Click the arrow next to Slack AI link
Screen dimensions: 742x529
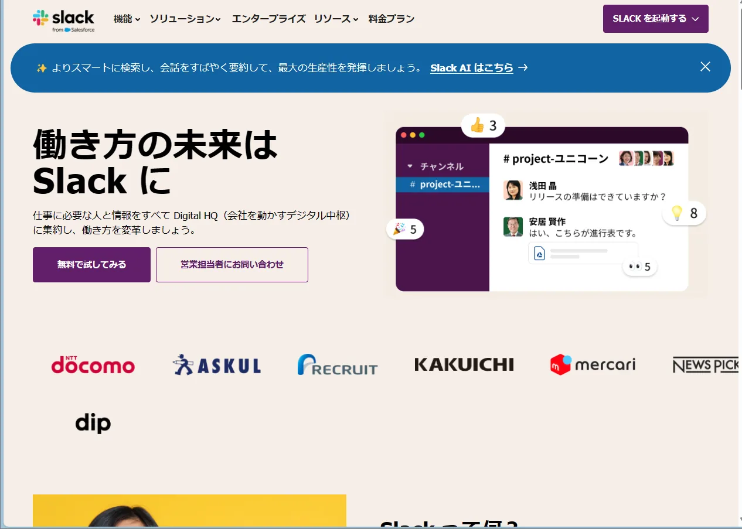[x=523, y=68]
